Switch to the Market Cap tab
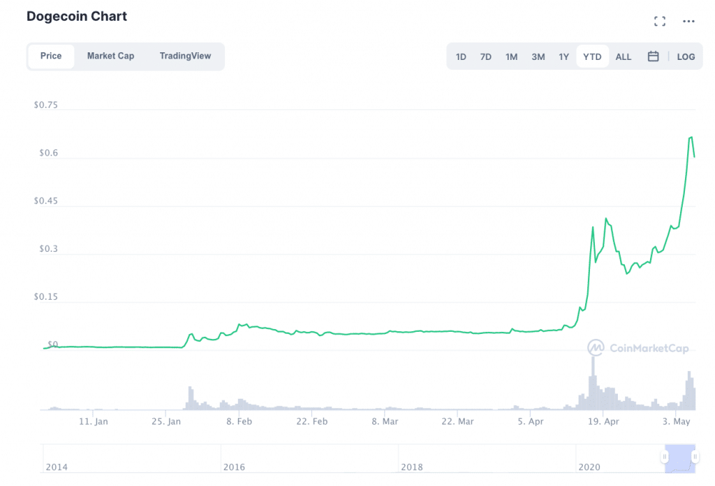715x486 pixels. pyautogui.click(x=110, y=56)
